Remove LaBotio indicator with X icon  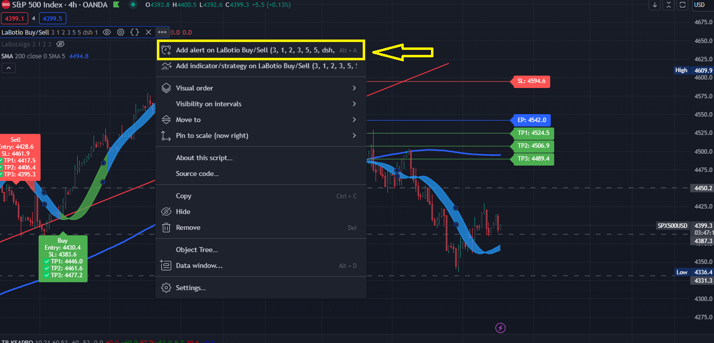(148, 32)
